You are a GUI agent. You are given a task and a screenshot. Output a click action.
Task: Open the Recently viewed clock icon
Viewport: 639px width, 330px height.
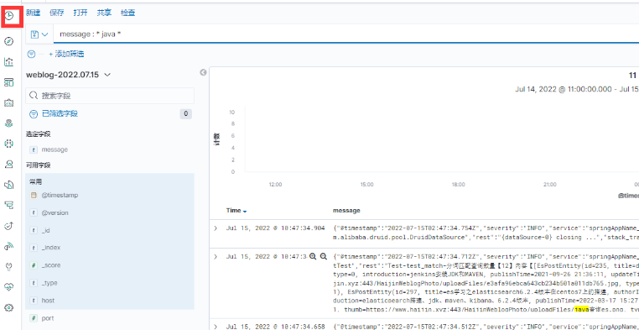coord(9,16)
